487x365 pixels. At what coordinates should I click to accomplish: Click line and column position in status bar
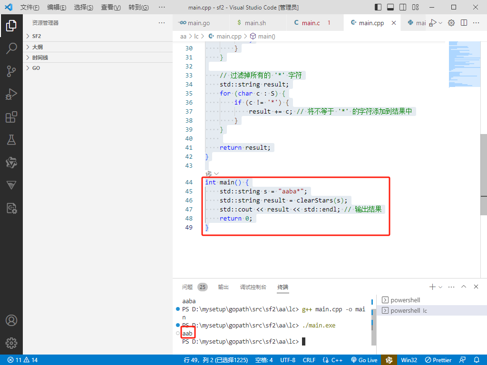[x=215, y=360]
